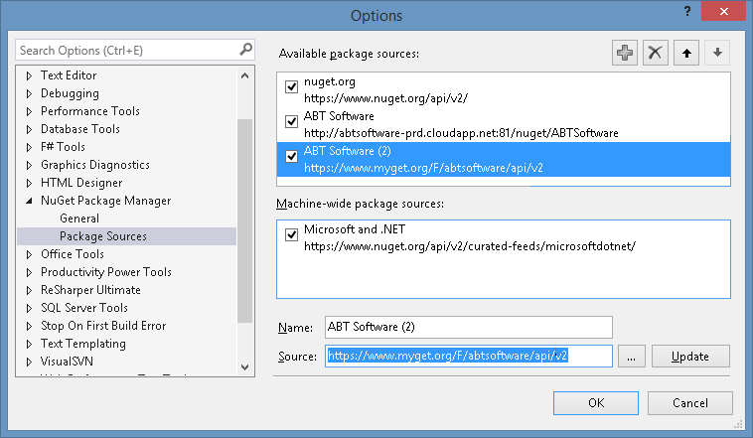Screen dimensions: 753x438
Task: Expand the Text Templating node
Action: [29, 344]
